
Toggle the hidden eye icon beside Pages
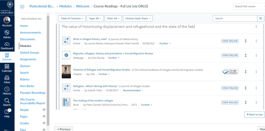point(44,116)
